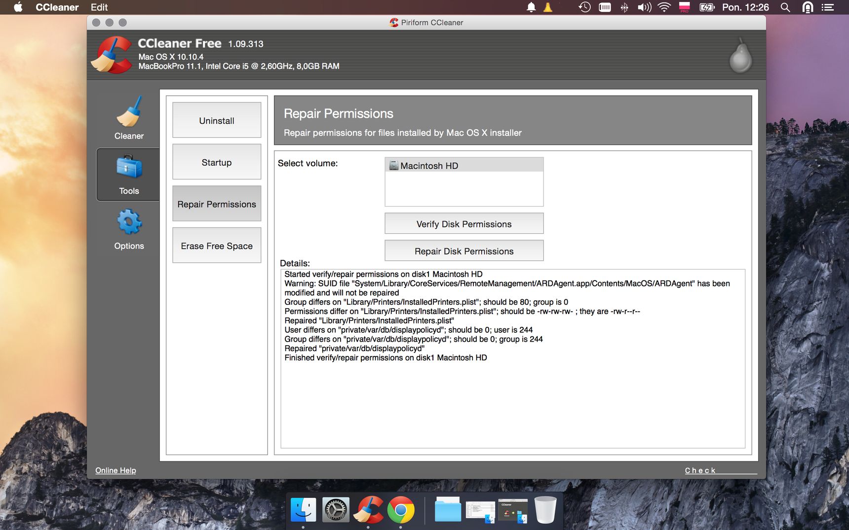
Task: Open the volume control icon
Action: click(644, 7)
